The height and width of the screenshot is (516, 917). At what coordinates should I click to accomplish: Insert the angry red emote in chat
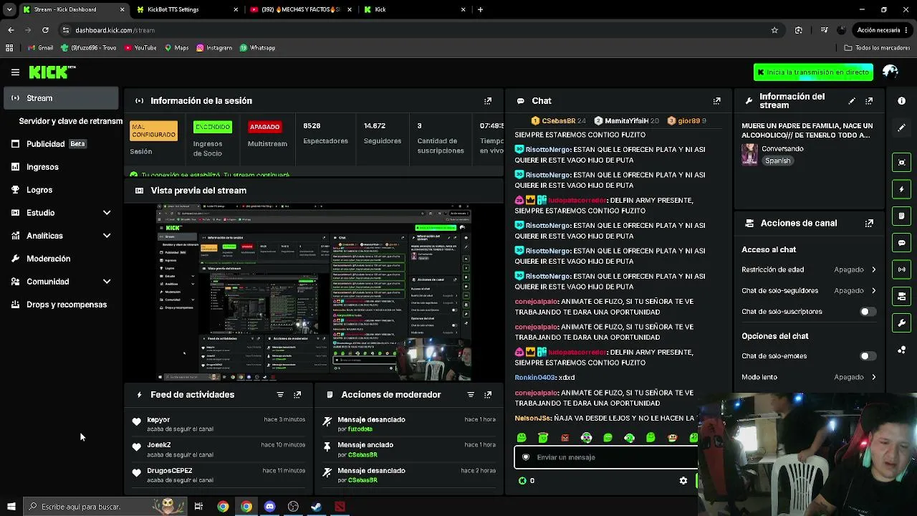pos(565,437)
